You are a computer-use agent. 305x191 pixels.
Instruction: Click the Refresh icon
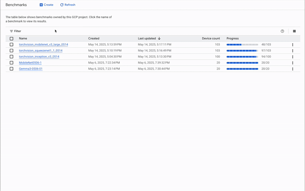pos(62,5)
